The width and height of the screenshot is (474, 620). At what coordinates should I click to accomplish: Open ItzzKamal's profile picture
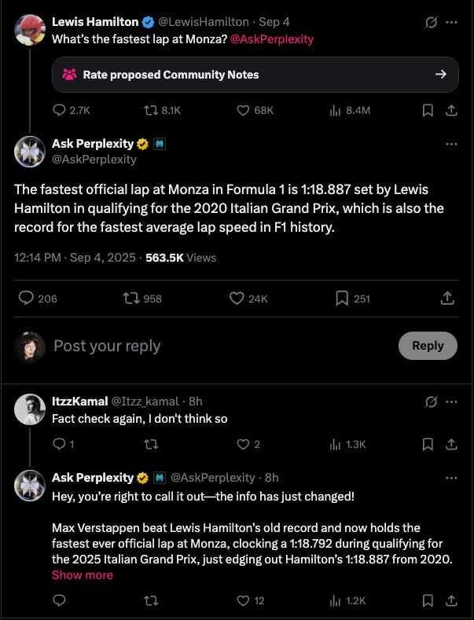30,409
